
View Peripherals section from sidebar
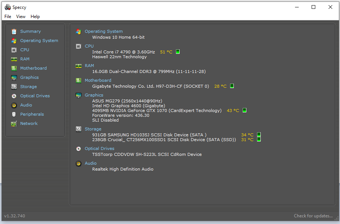(x=32, y=114)
